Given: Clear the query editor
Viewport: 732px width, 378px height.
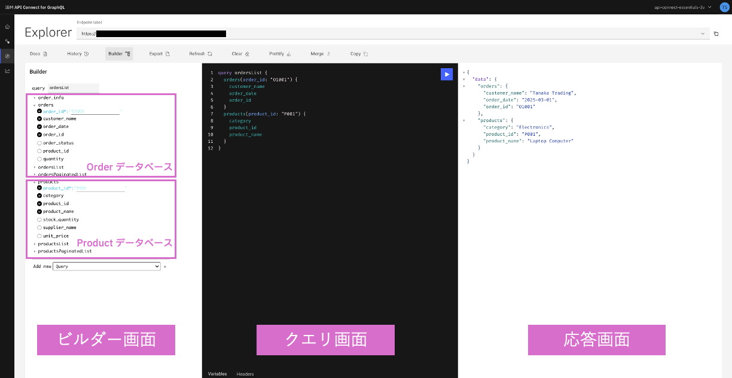Looking at the screenshot, I should point(240,54).
